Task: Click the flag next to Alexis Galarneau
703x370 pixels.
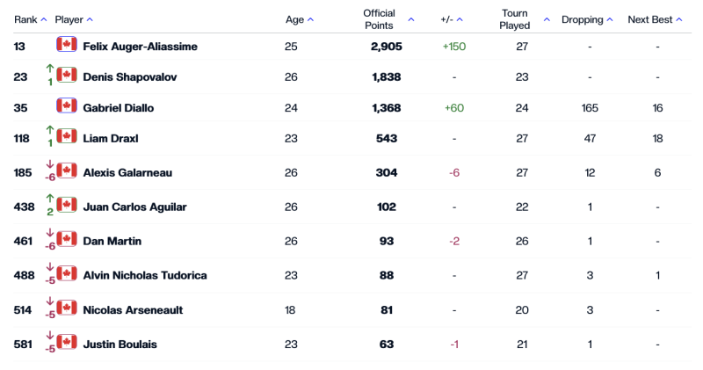Action: point(67,171)
